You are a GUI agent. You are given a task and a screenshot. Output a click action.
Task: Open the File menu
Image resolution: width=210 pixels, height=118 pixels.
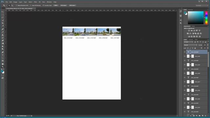[x=7, y=2]
